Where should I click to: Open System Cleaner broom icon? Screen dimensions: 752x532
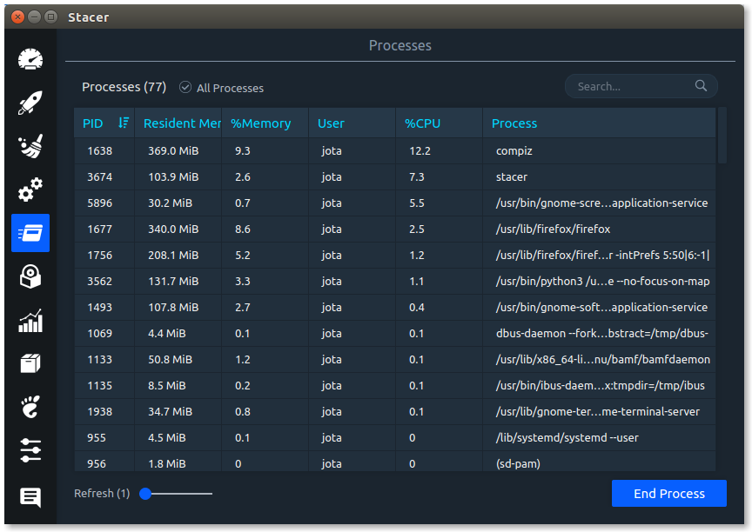coord(30,146)
